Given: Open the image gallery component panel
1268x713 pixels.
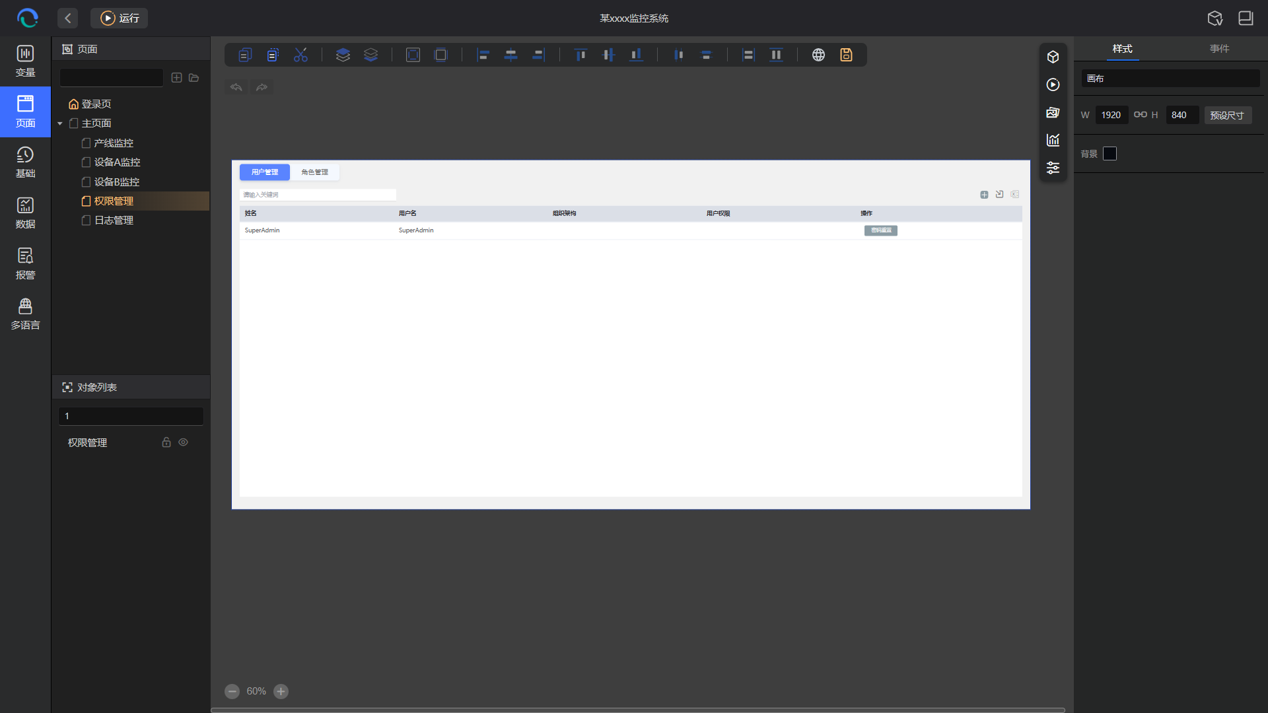Looking at the screenshot, I should coord(1053,112).
